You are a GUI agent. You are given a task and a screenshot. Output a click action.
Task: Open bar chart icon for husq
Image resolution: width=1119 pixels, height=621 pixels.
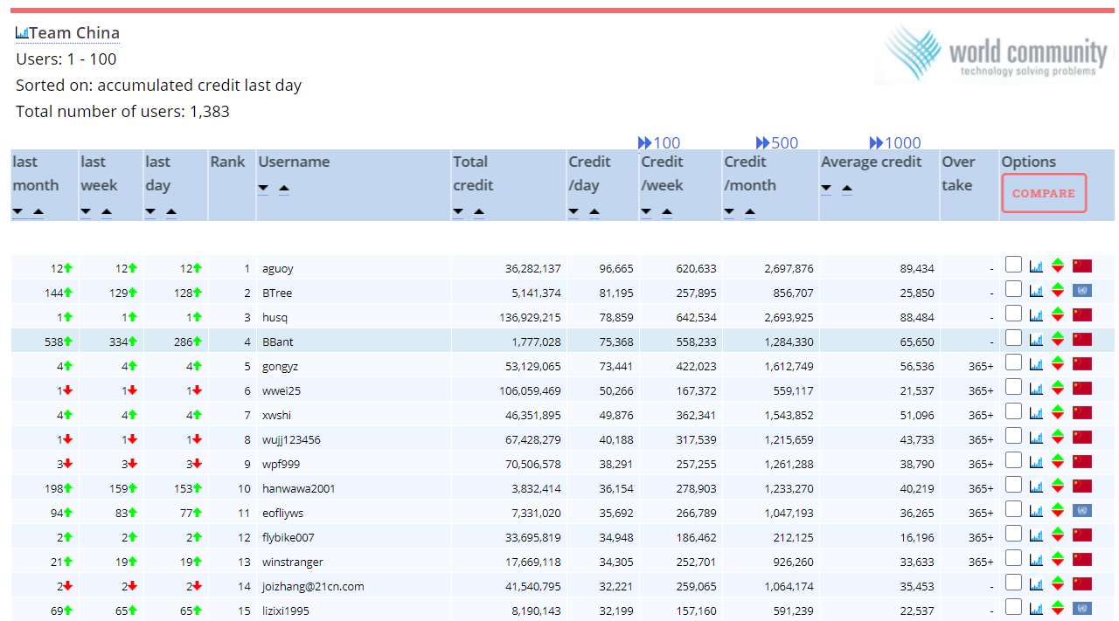pos(1037,315)
